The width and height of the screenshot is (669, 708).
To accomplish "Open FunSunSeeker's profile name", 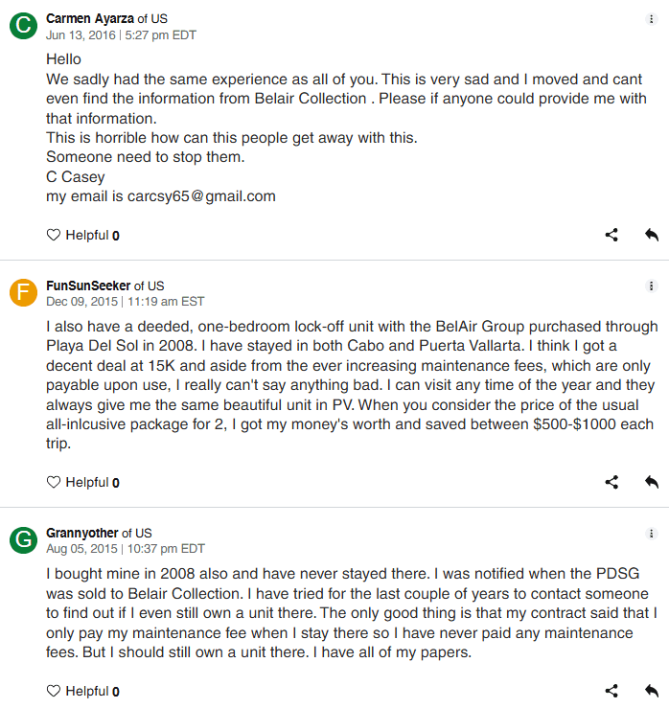I will [88, 285].
